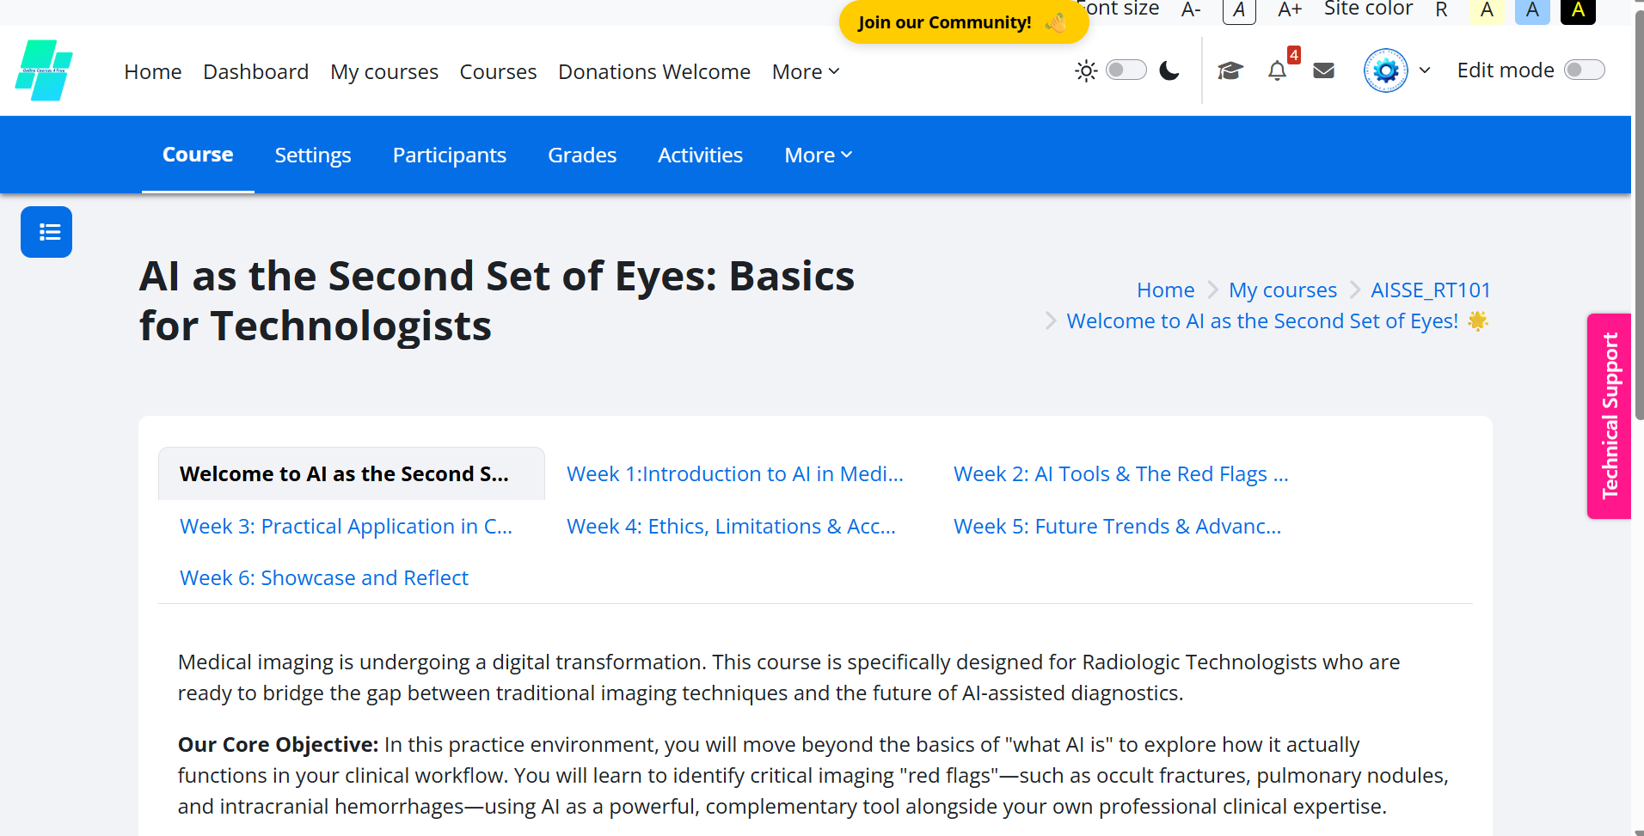The height and width of the screenshot is (836, 1644).
Task: Open Week 2: AI Tools tab
Action: [1121, 473]
